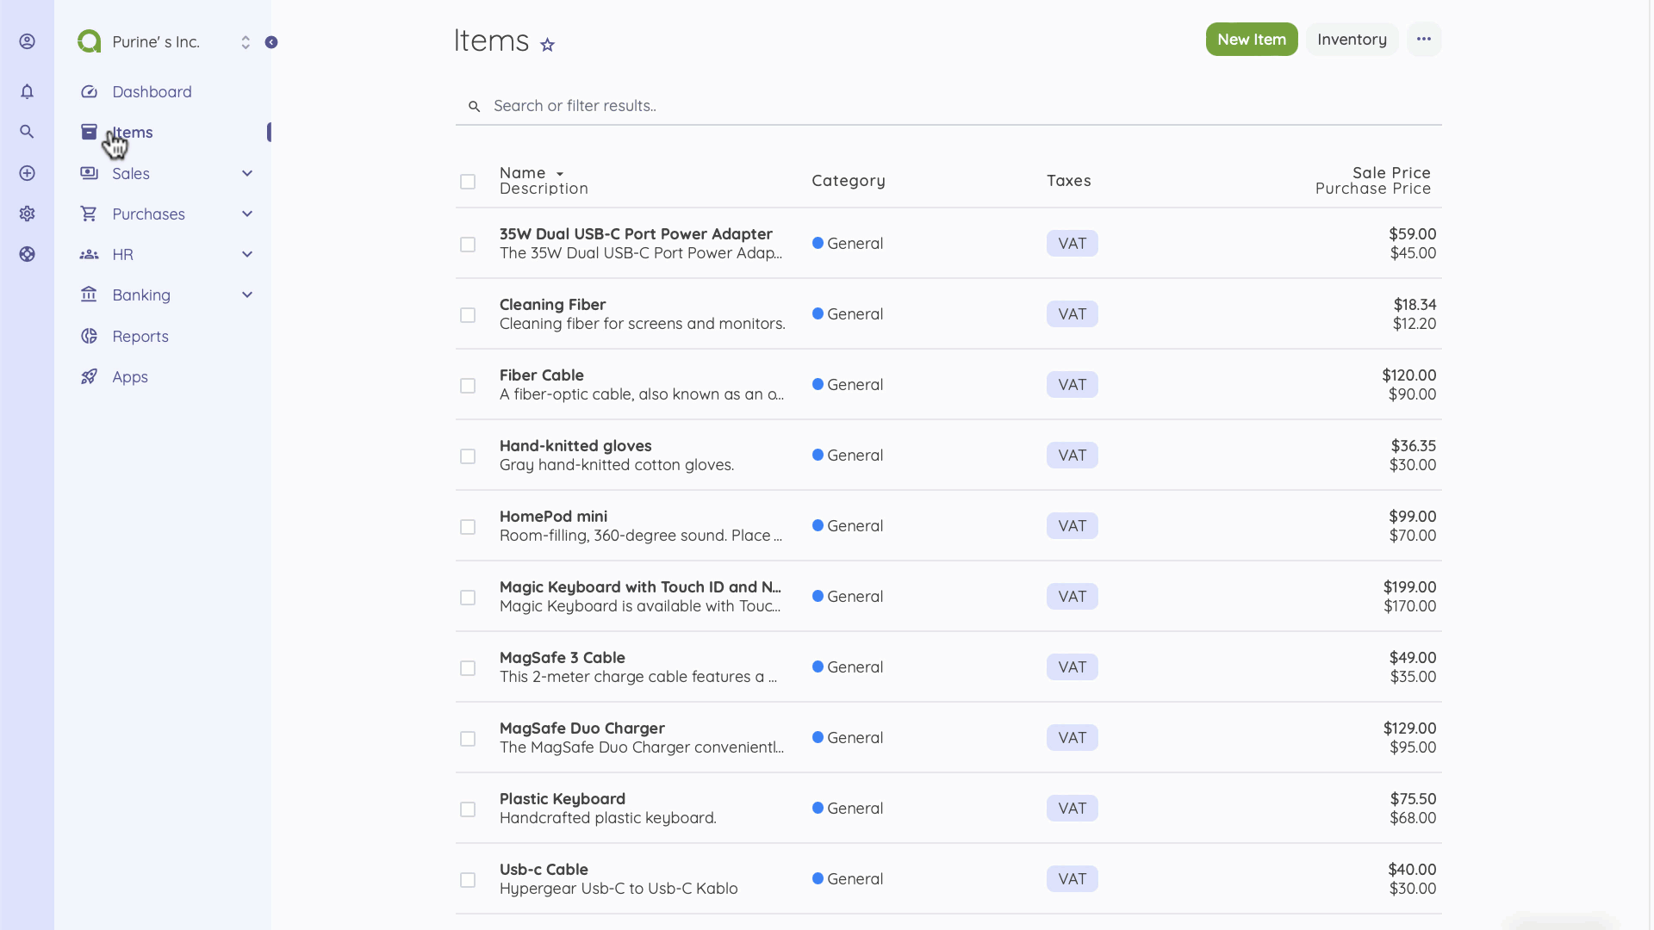Screen dimensions: 1654x930
Task: Toggle the Name column sort order
Action: [559, 173]
